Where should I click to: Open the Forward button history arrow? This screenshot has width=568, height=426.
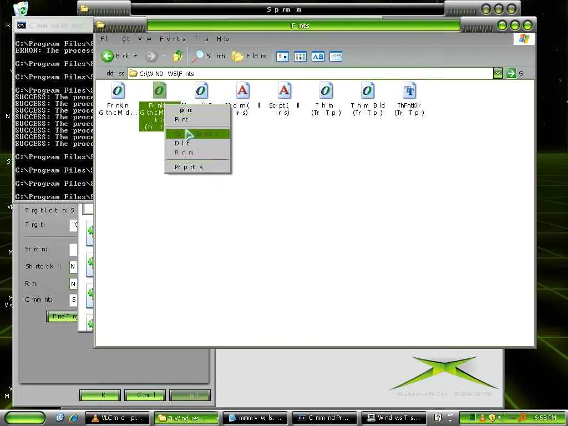tap(164, 56)
